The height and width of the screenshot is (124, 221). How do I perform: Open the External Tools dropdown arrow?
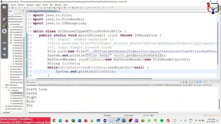61,8
